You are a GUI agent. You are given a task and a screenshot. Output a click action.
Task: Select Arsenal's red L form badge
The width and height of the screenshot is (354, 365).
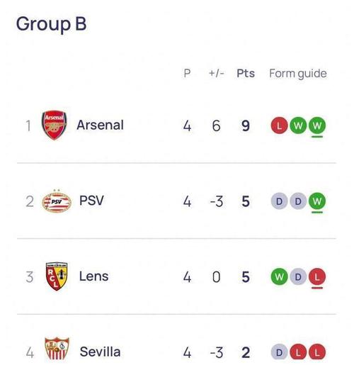279,125
